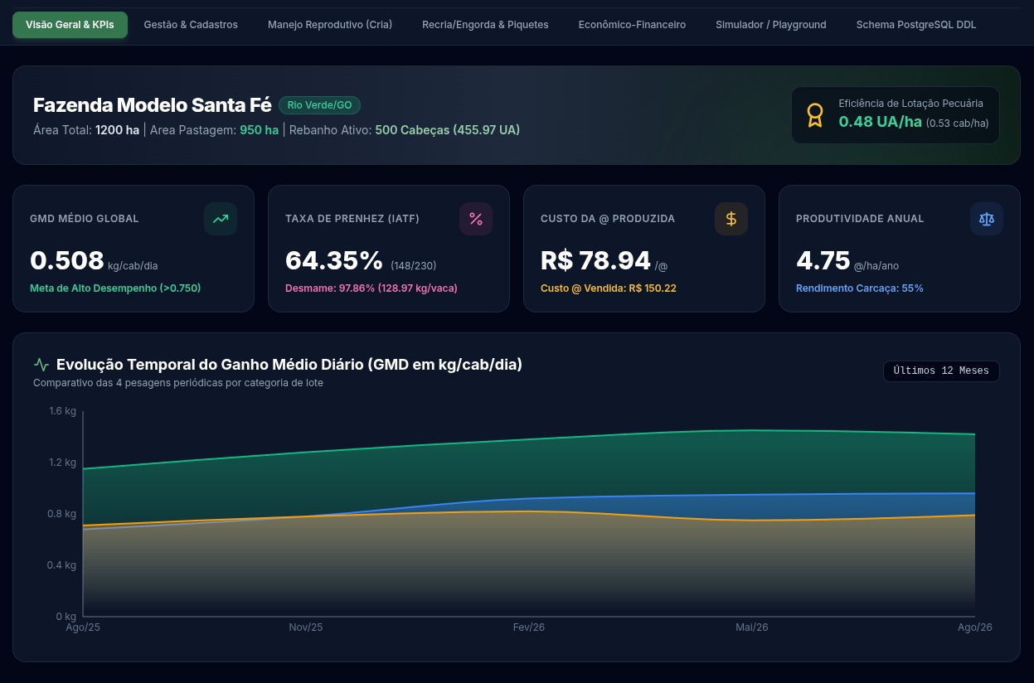Viewport: 1034px width, 683px height.
Task: Select the Econômico-Financeiro tab
Action: (x=632, y=25)
